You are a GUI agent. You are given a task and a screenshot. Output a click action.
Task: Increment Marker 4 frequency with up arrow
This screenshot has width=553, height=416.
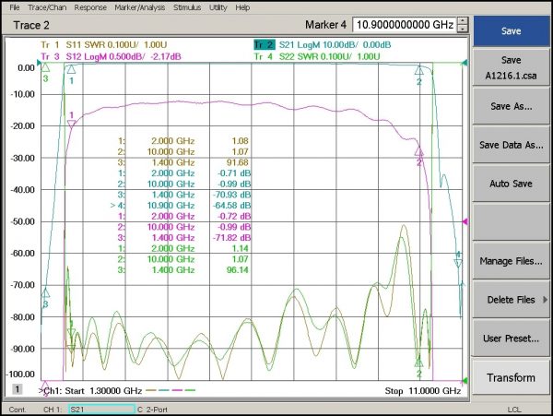pyautogui.click(x=463, y=21)
